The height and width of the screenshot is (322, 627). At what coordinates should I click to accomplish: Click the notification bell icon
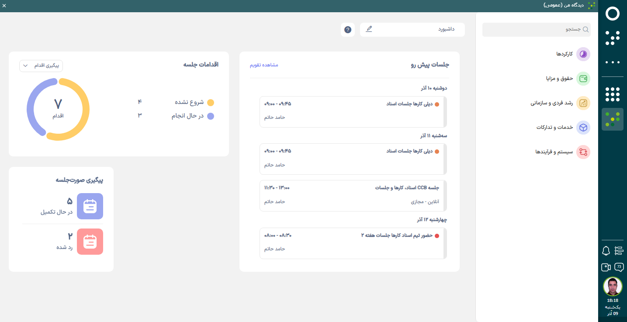coord(606,251)
